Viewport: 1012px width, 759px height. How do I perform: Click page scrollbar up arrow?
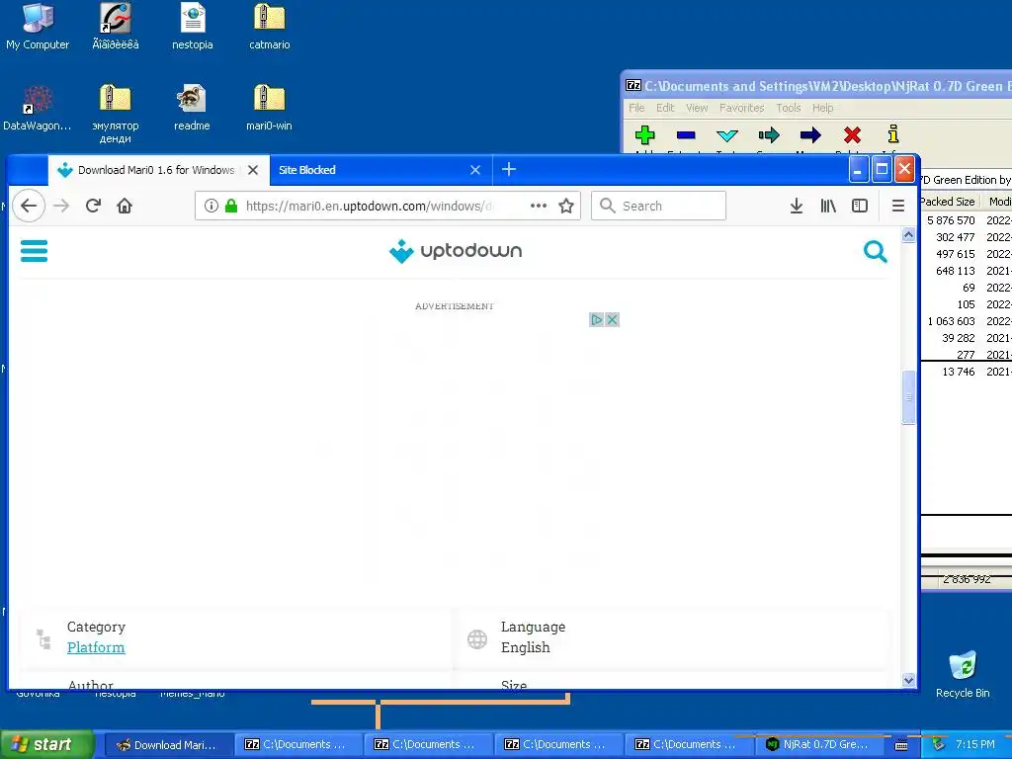[909, 235]
